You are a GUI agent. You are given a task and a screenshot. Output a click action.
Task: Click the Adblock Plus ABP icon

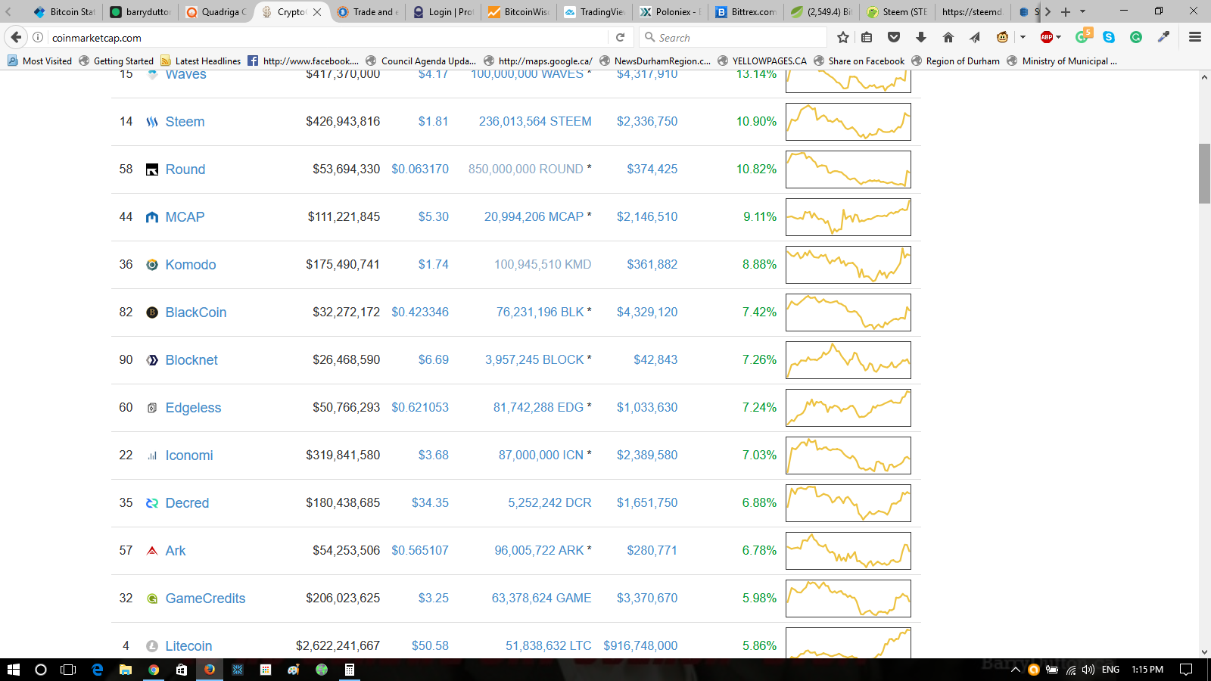tap(1047, 37)
